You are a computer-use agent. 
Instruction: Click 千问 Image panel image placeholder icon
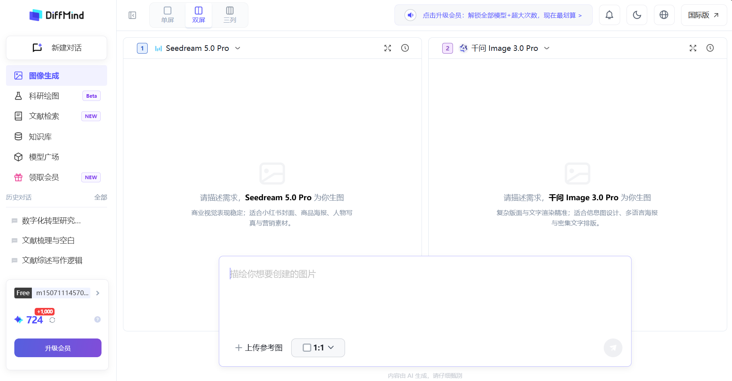[x=578, y=174]
